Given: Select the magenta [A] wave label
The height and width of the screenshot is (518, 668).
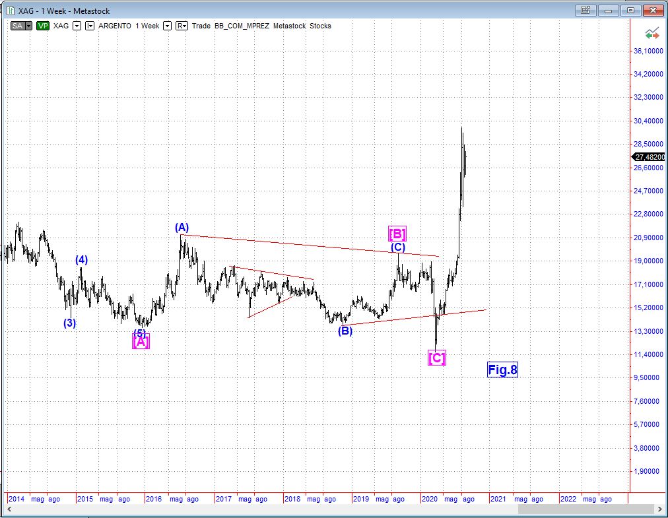Looking at the screenshot, I should click(x=141, y=342).
